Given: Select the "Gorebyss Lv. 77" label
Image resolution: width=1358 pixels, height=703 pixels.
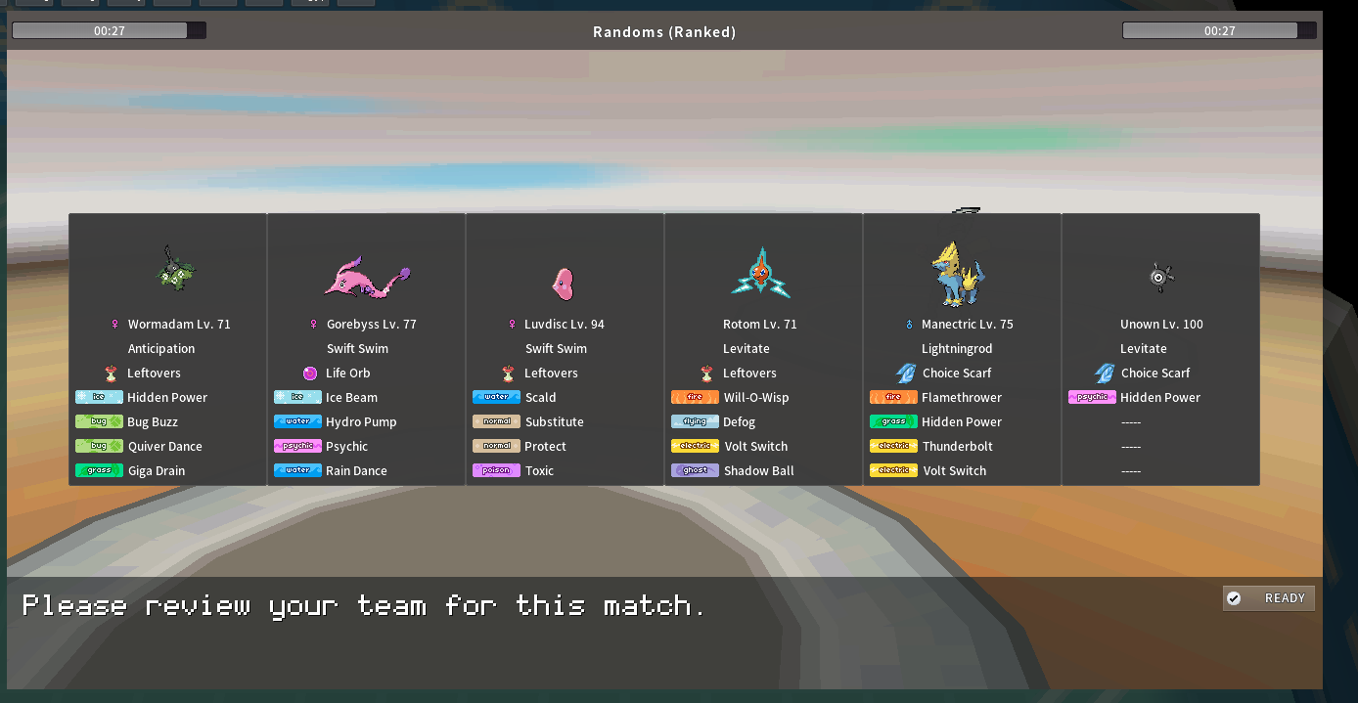Looking at the screenshot, I should (372, 324).
